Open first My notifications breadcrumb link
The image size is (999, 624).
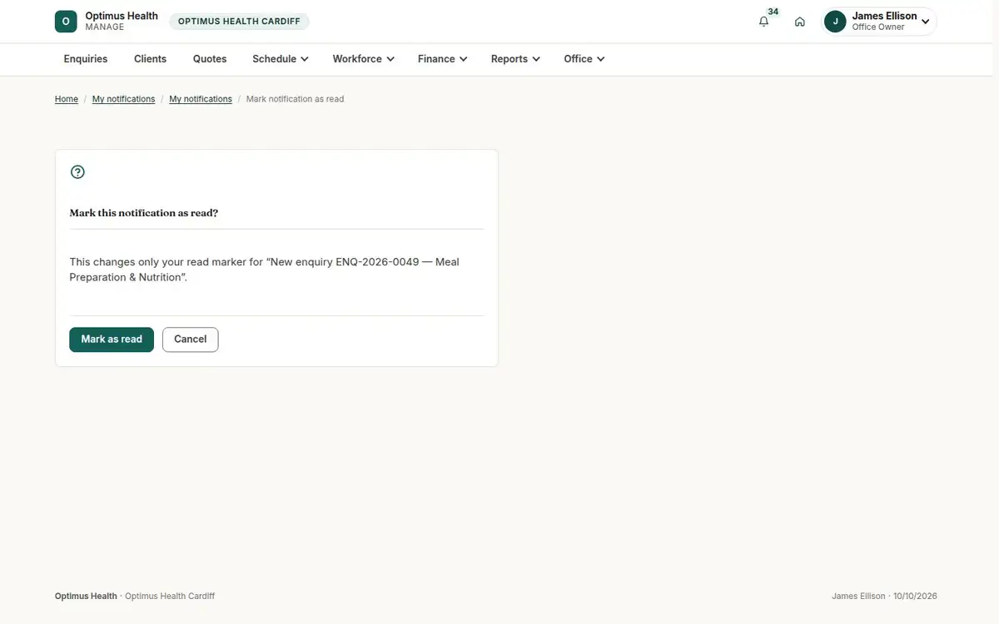(x=123, y=99)
